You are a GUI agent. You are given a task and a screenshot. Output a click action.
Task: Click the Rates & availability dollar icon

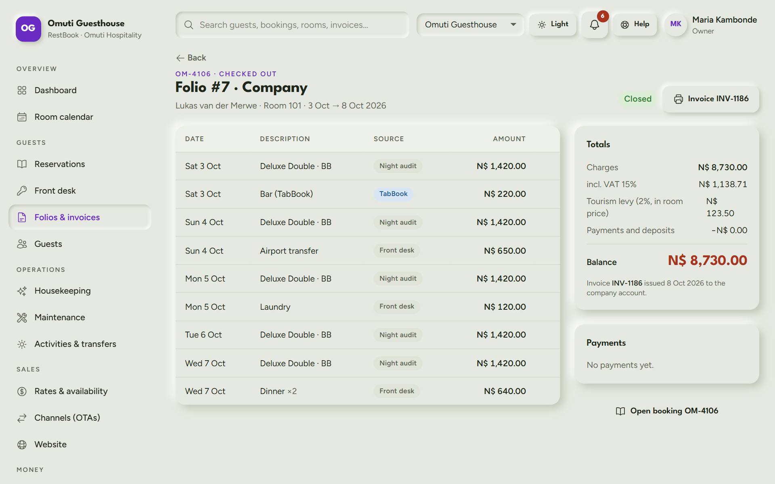coord(22,391)
